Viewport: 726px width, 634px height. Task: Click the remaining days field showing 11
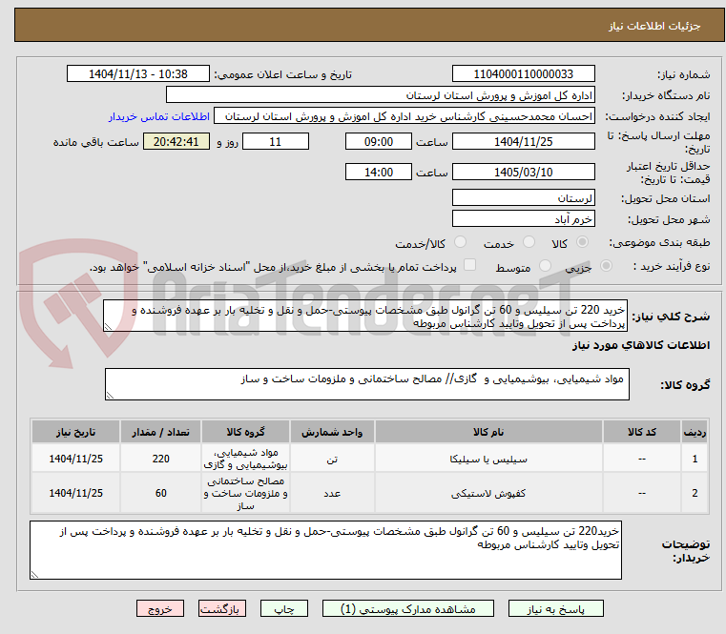[276, 142]
